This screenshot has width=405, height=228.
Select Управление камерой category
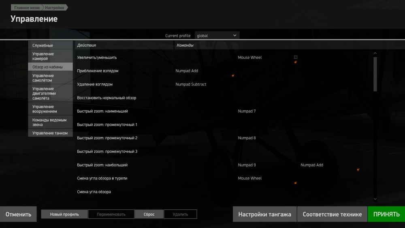click(50, 56)
